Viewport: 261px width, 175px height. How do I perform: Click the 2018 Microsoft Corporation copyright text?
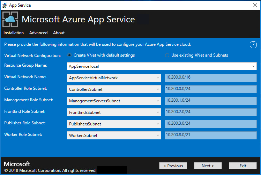pyautogui.click(x=50, y=170)
